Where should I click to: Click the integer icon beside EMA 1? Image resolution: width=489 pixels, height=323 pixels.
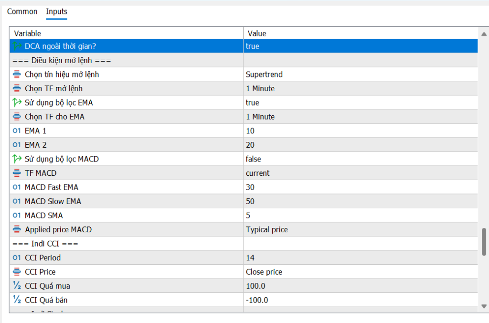(x=17, y=131)
